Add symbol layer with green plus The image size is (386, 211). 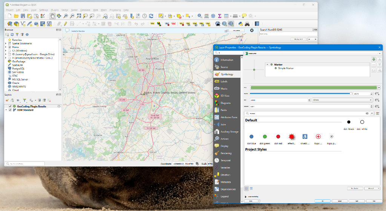coord(373,59)
